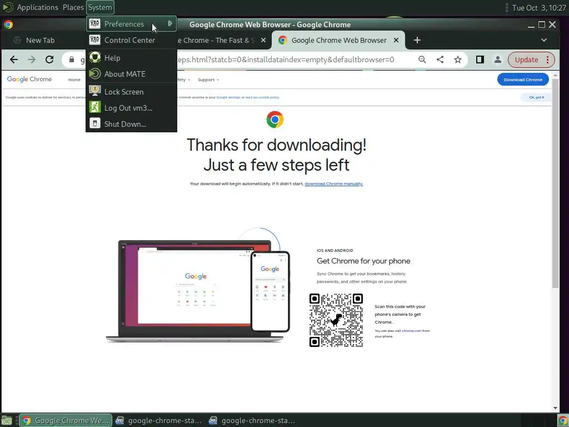Open Control Center from System menu

131,40
